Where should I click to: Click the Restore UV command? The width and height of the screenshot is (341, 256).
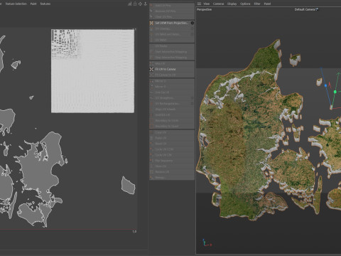click(172, 172)
